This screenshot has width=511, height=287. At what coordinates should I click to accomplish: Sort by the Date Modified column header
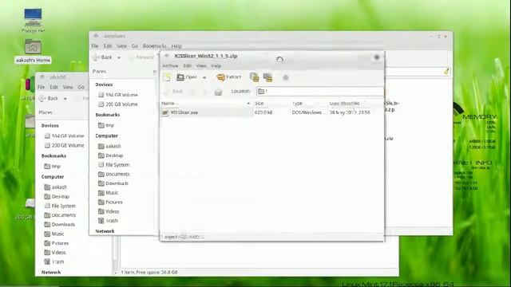(x=356, y=103)
